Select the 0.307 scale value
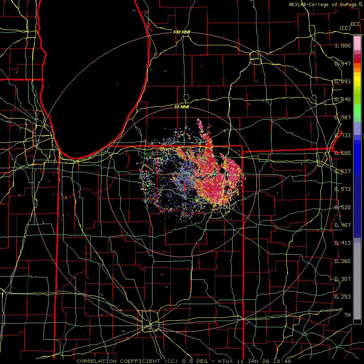Screen dimensions: 364x364 (x=343, y=279)
